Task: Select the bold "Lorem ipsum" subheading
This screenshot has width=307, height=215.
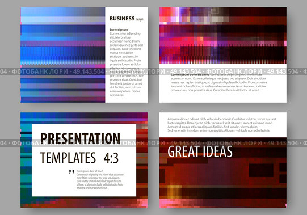Action: pos(119,29)
